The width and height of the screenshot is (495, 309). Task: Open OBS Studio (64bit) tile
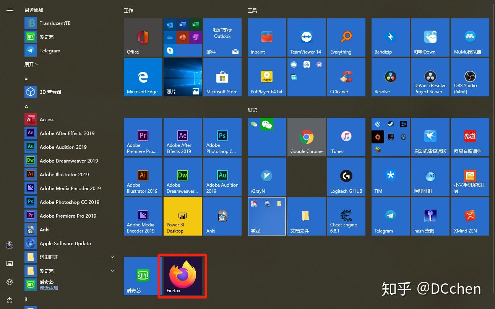(470, 77)
